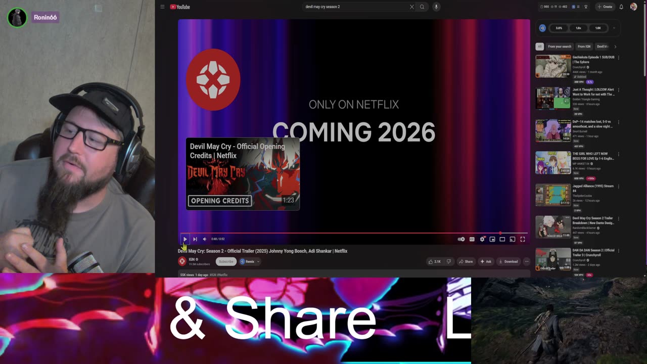
Task: Click the blue IQ extension icon in the stats panel
Action: pos(542,28)
